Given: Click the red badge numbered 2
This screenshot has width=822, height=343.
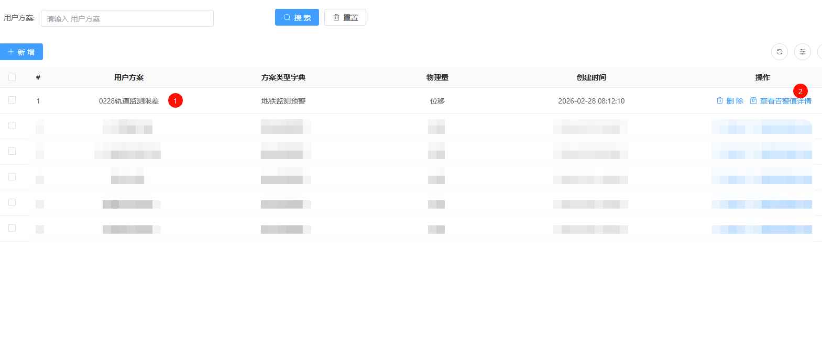Looking at the screenshot, I should click(x=800, y=92).
